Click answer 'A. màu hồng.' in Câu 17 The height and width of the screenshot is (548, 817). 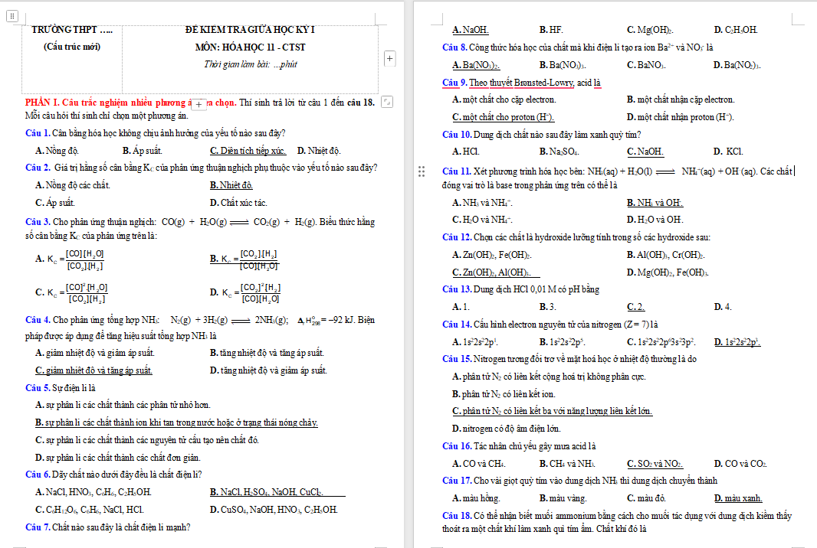click(476, 498)
